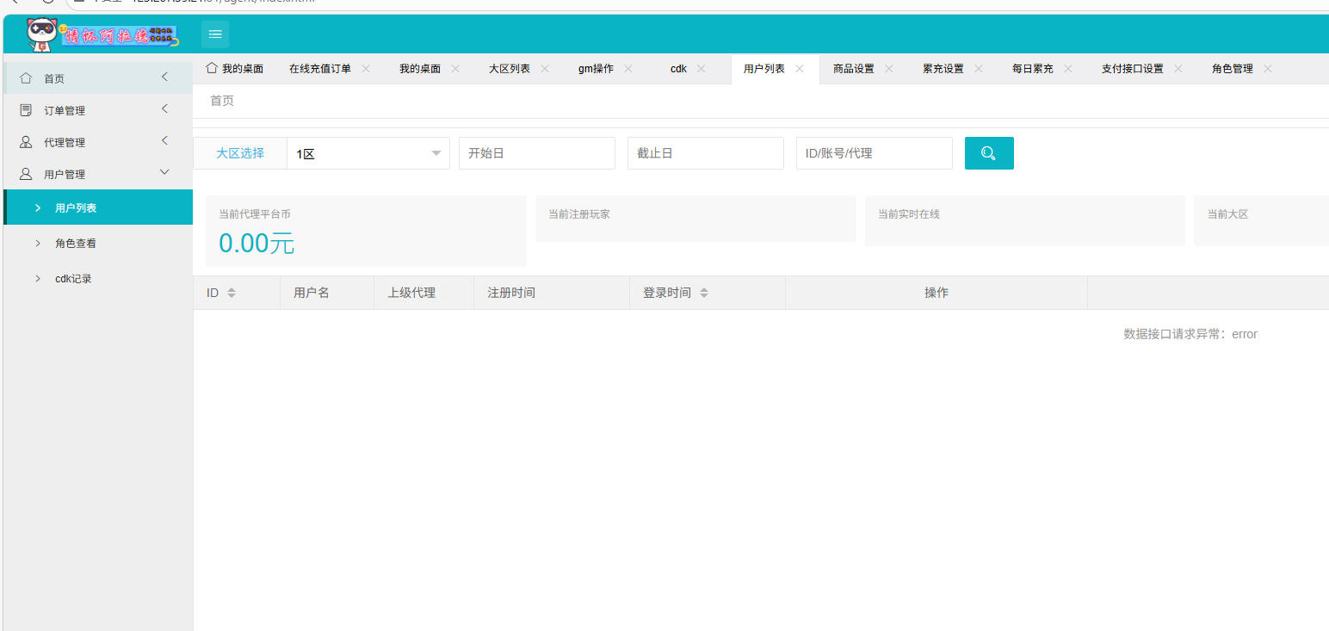Click the 首页 breadcrumb link
The width and height of the screenshot is (1329, 631).
click(219, 100)
